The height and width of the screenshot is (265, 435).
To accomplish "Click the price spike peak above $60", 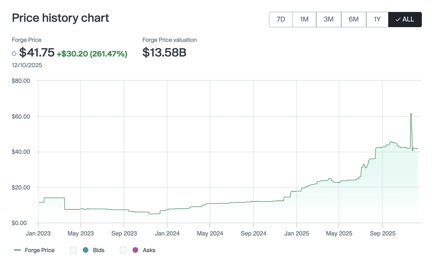I will (x=411, y=114).
